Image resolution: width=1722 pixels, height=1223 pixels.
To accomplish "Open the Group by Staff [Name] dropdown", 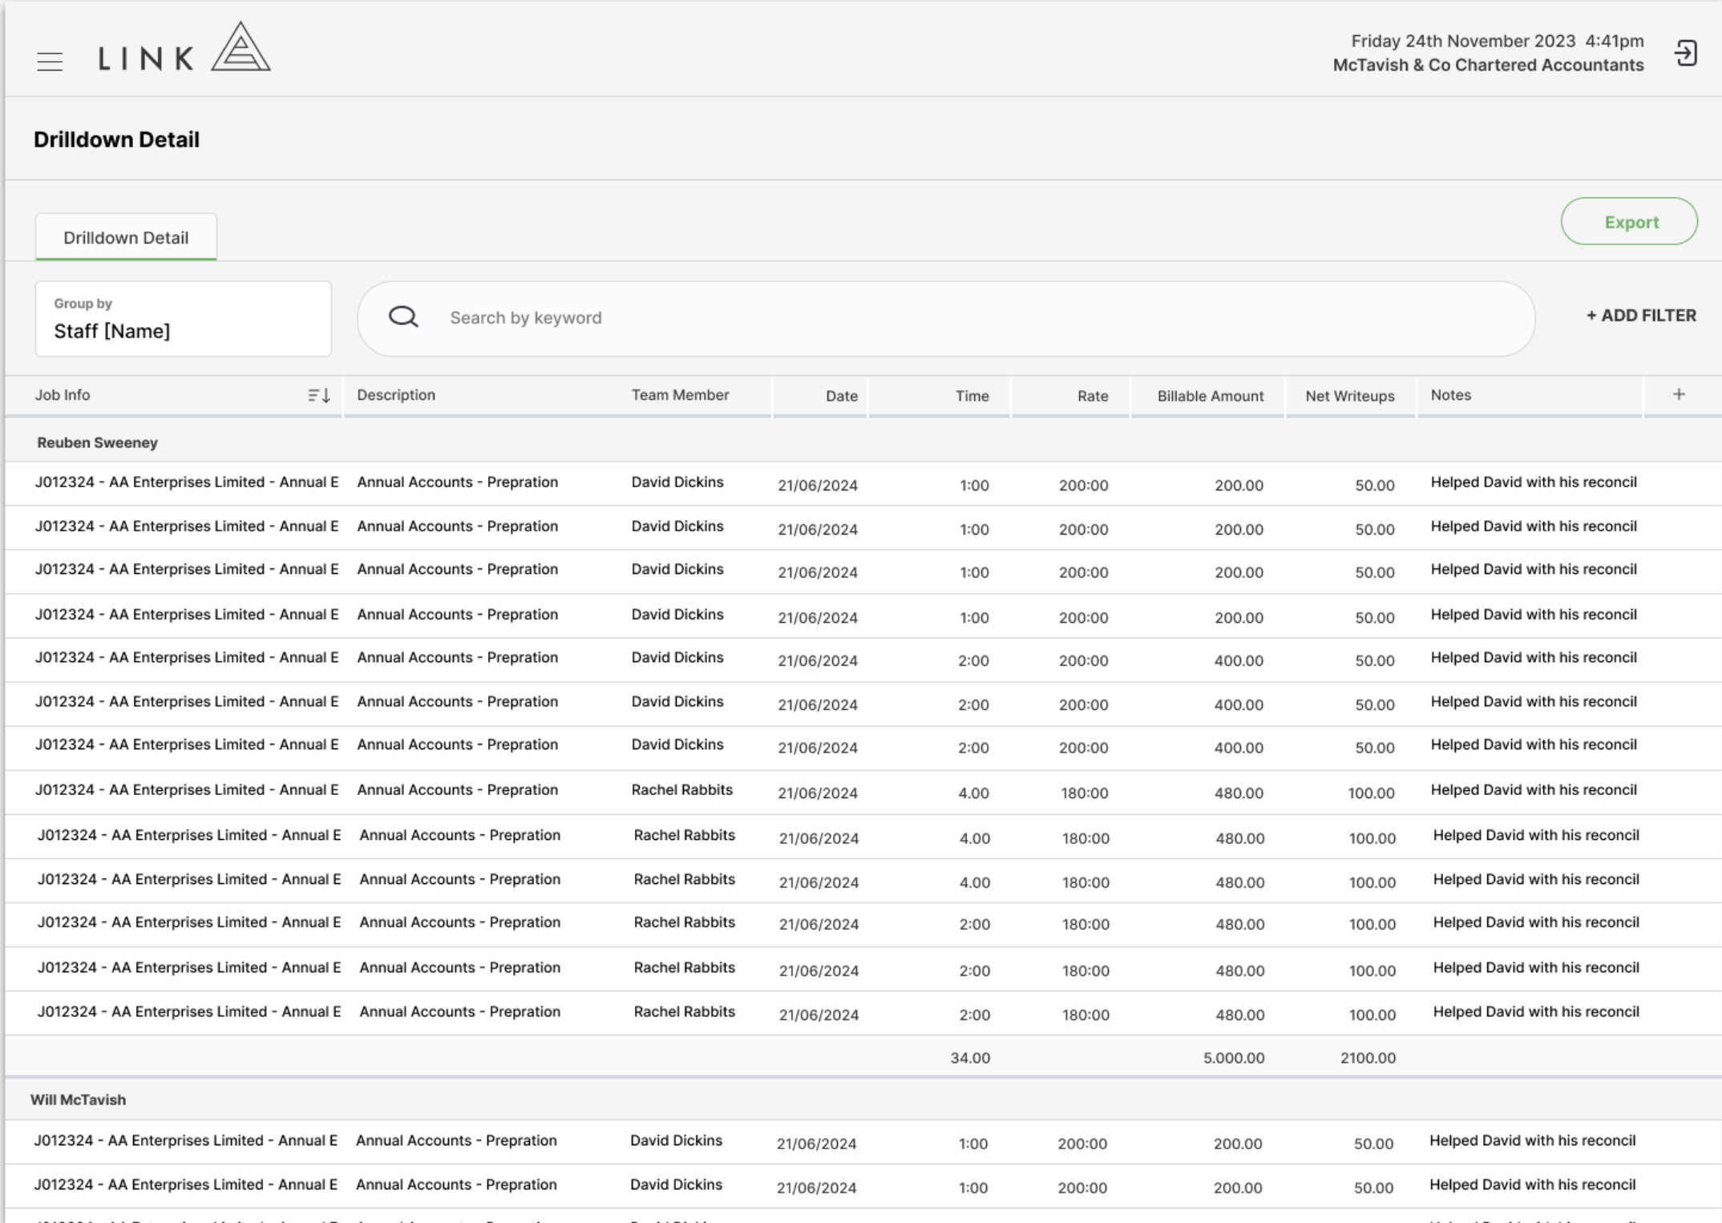I will pos(184,319).
